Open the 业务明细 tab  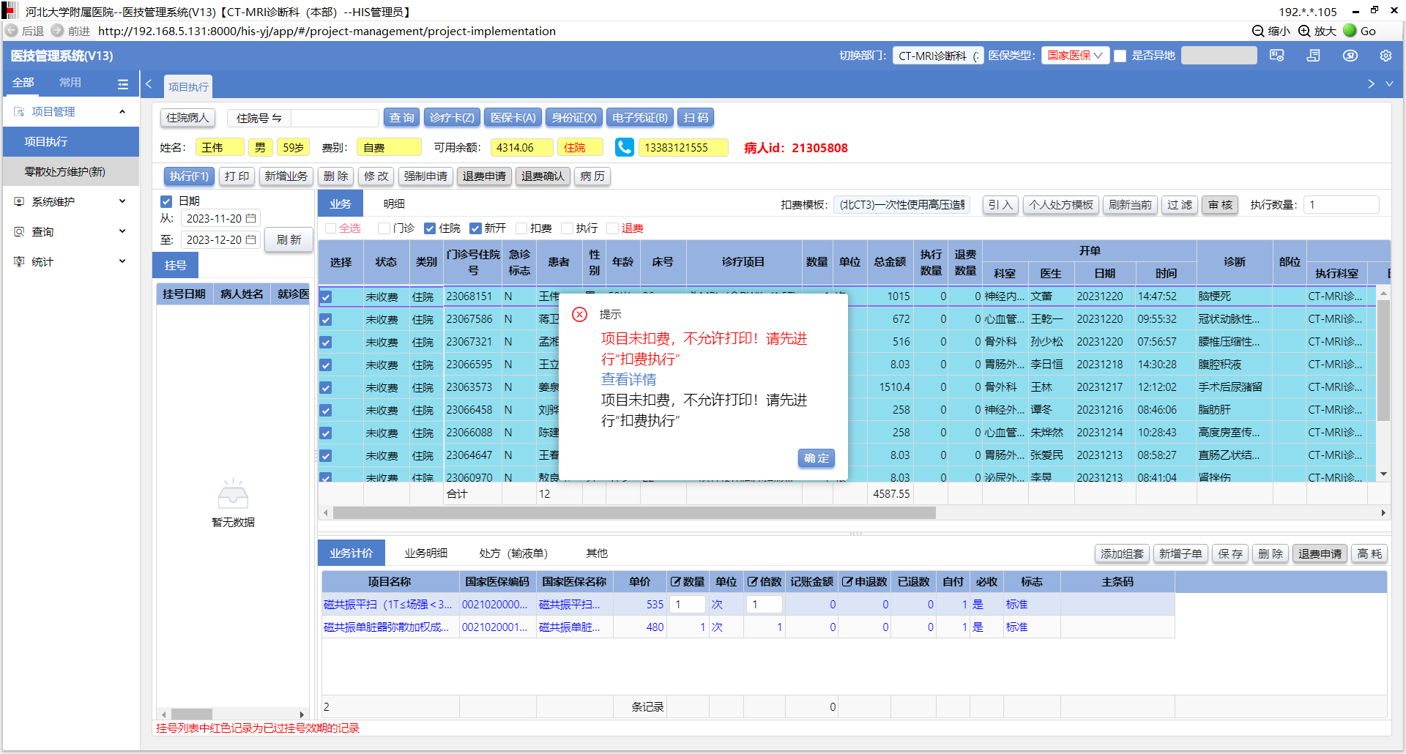click(425, 553)
